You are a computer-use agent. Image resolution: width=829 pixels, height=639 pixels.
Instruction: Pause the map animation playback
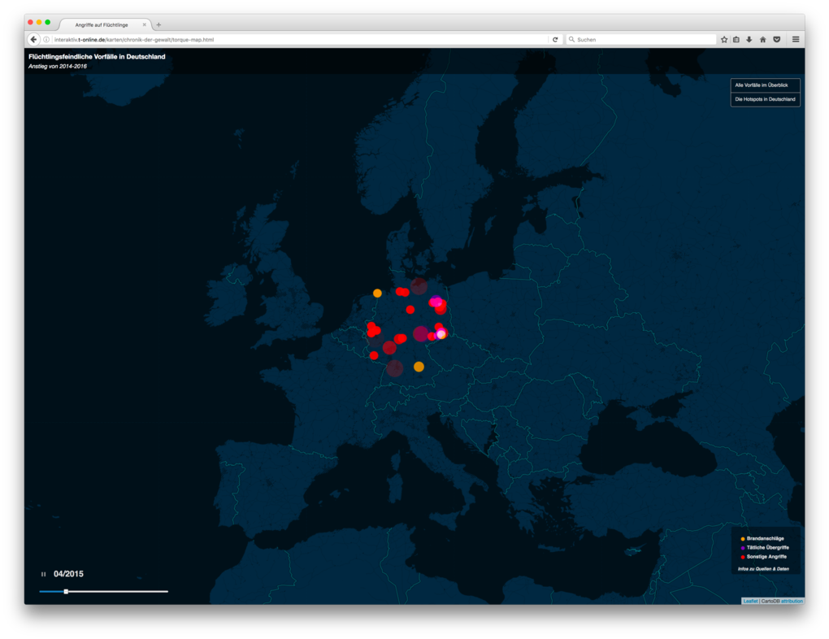(43, 574)
